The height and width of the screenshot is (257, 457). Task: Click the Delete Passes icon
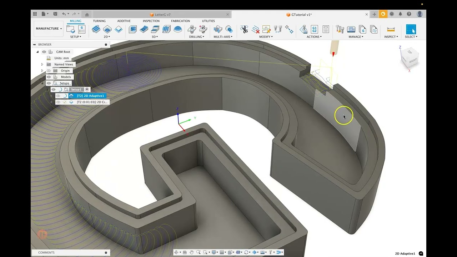click(x=256, y=29)
